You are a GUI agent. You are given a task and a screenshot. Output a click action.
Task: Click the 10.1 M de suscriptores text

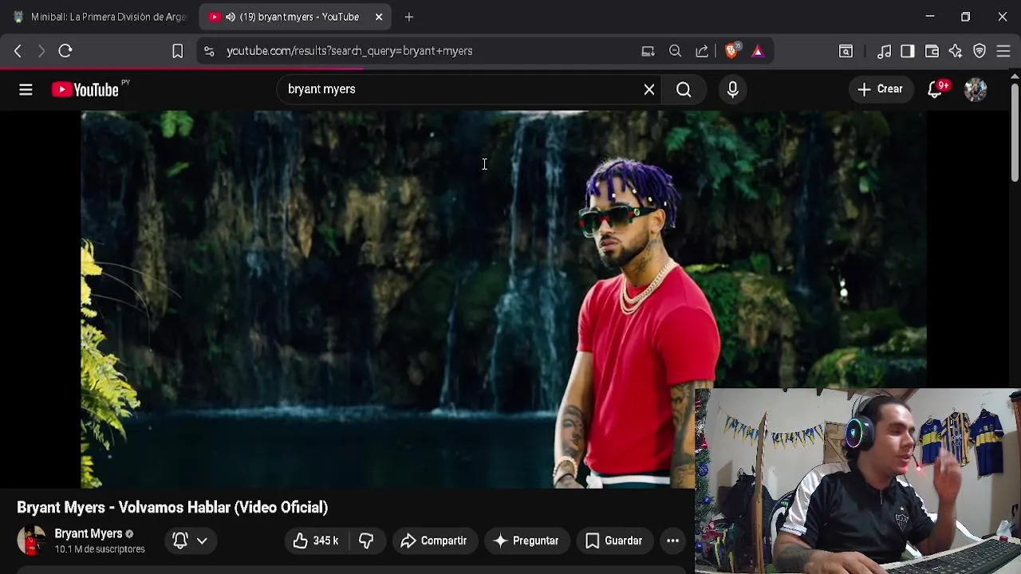(100, 549)
